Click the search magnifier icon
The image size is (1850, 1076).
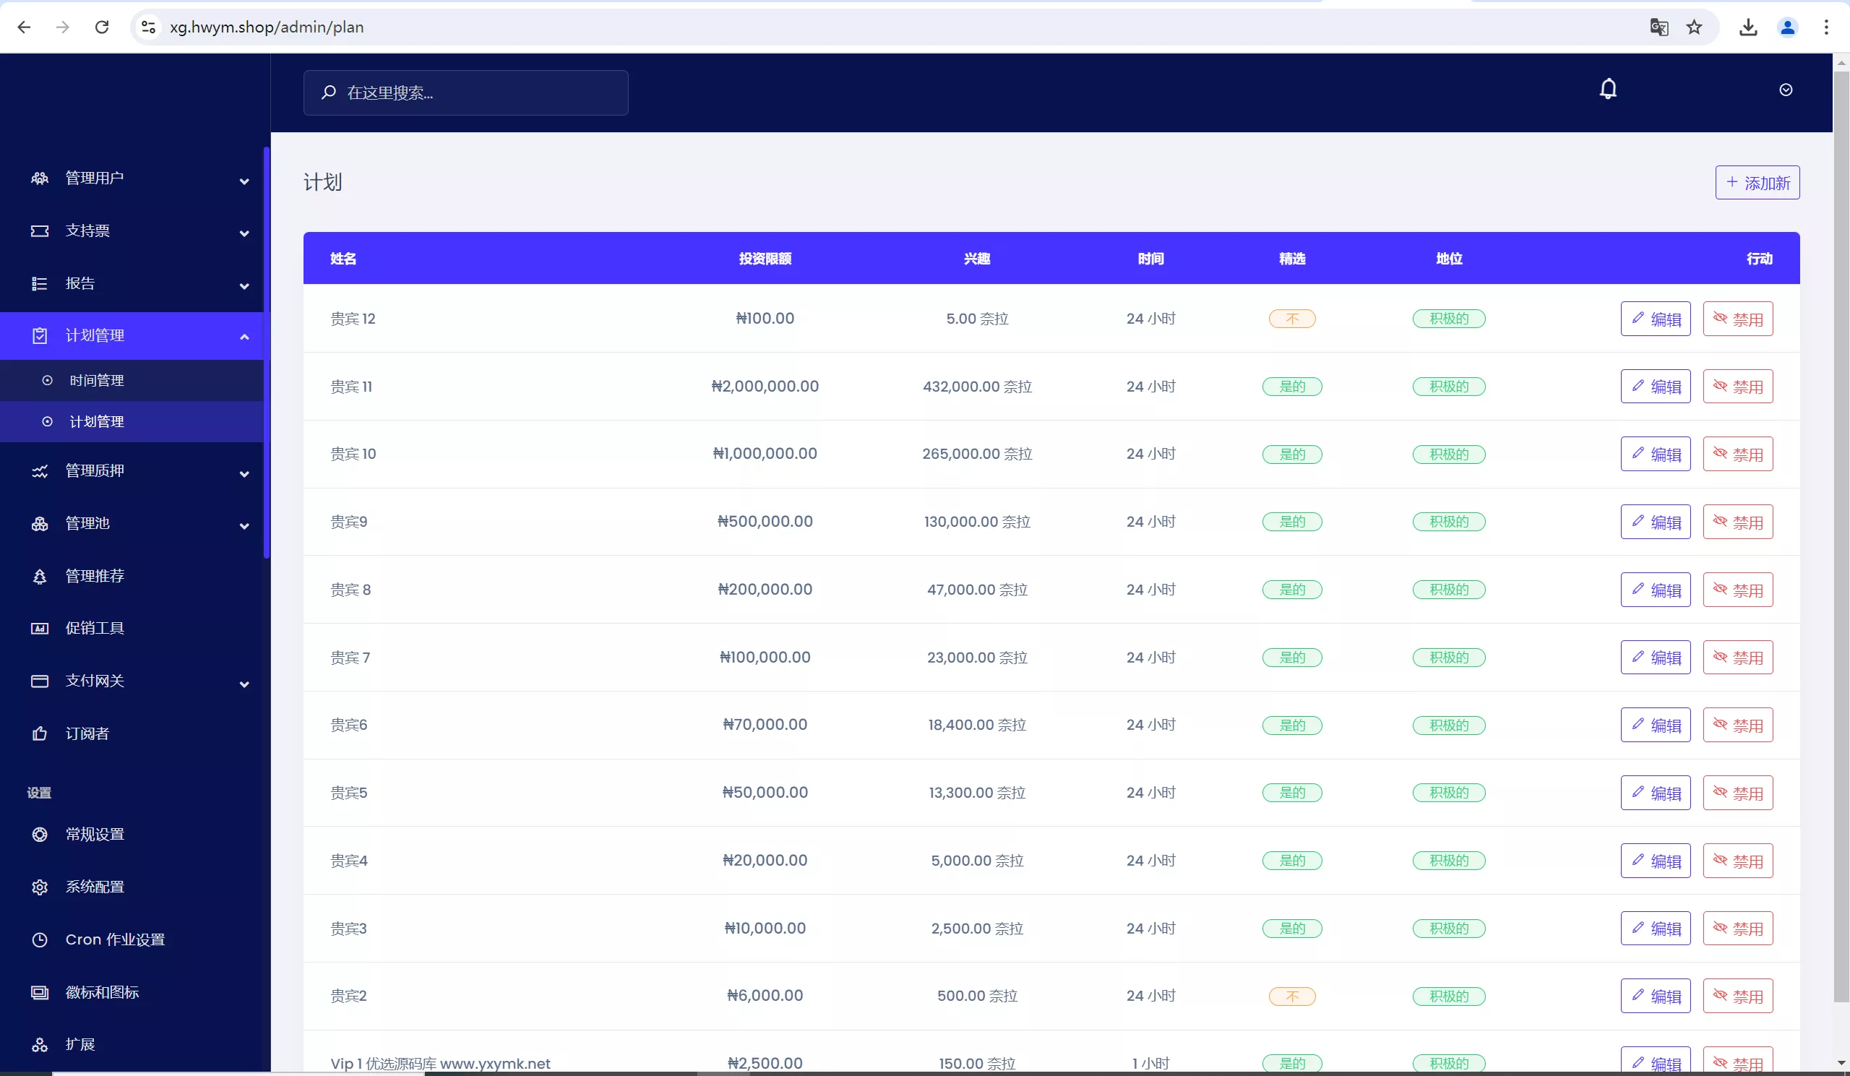point(328,92)
